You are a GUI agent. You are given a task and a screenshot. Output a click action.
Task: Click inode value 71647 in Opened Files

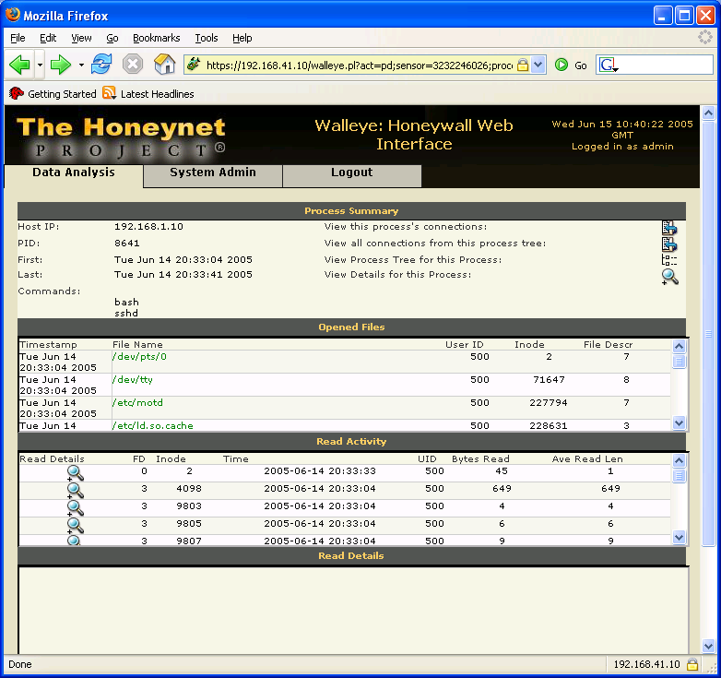tap(549, 379)
